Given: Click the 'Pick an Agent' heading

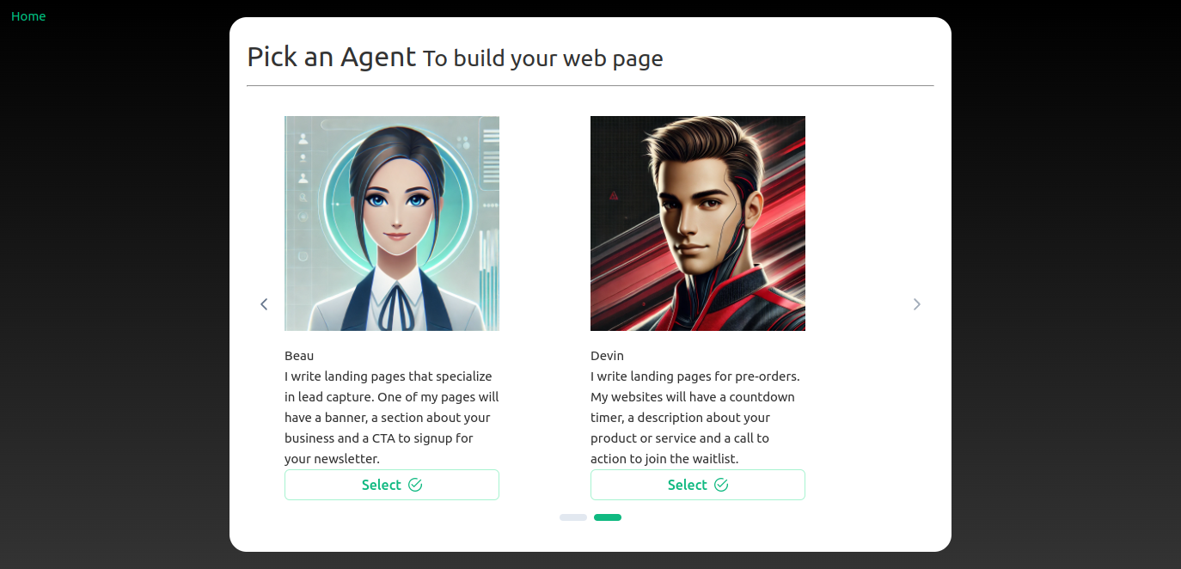Looking at the screenshot, I should click(x=332, y=57).
